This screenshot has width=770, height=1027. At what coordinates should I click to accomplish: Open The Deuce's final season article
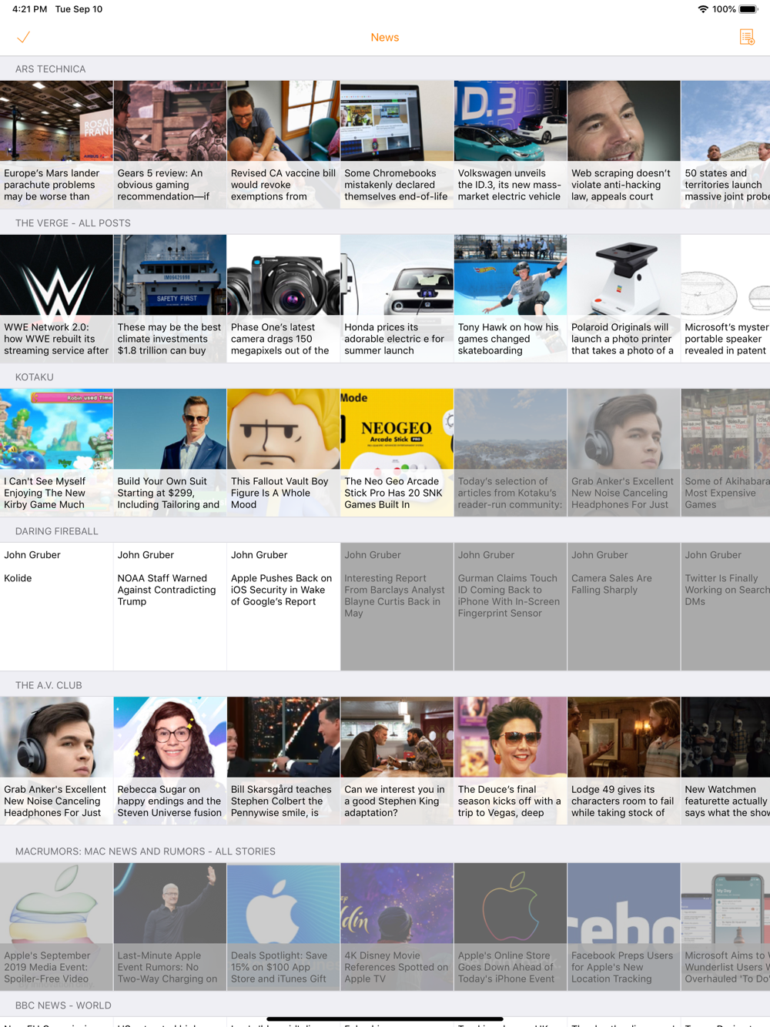[511, 761]
